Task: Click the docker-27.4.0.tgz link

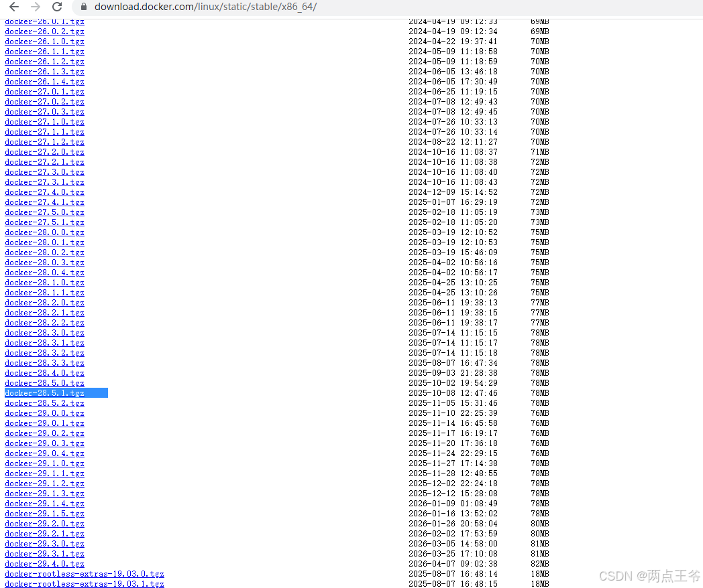Action: click(x=44, y=192)
